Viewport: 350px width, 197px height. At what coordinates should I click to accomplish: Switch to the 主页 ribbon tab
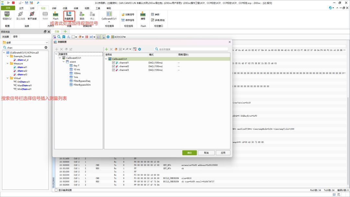(x=21, y=8)
